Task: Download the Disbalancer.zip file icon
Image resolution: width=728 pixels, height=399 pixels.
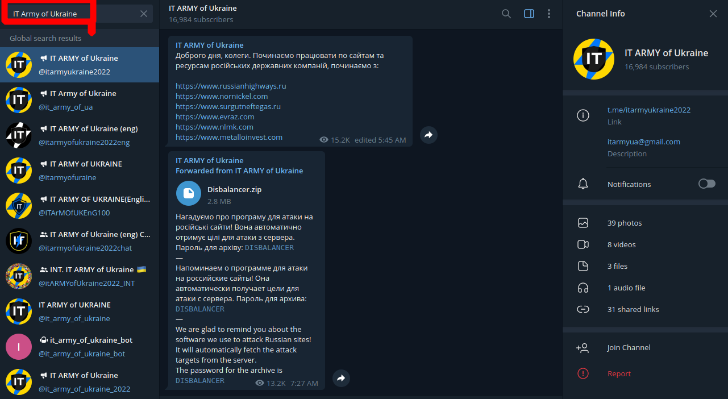Action: click(x=189, y=193)
